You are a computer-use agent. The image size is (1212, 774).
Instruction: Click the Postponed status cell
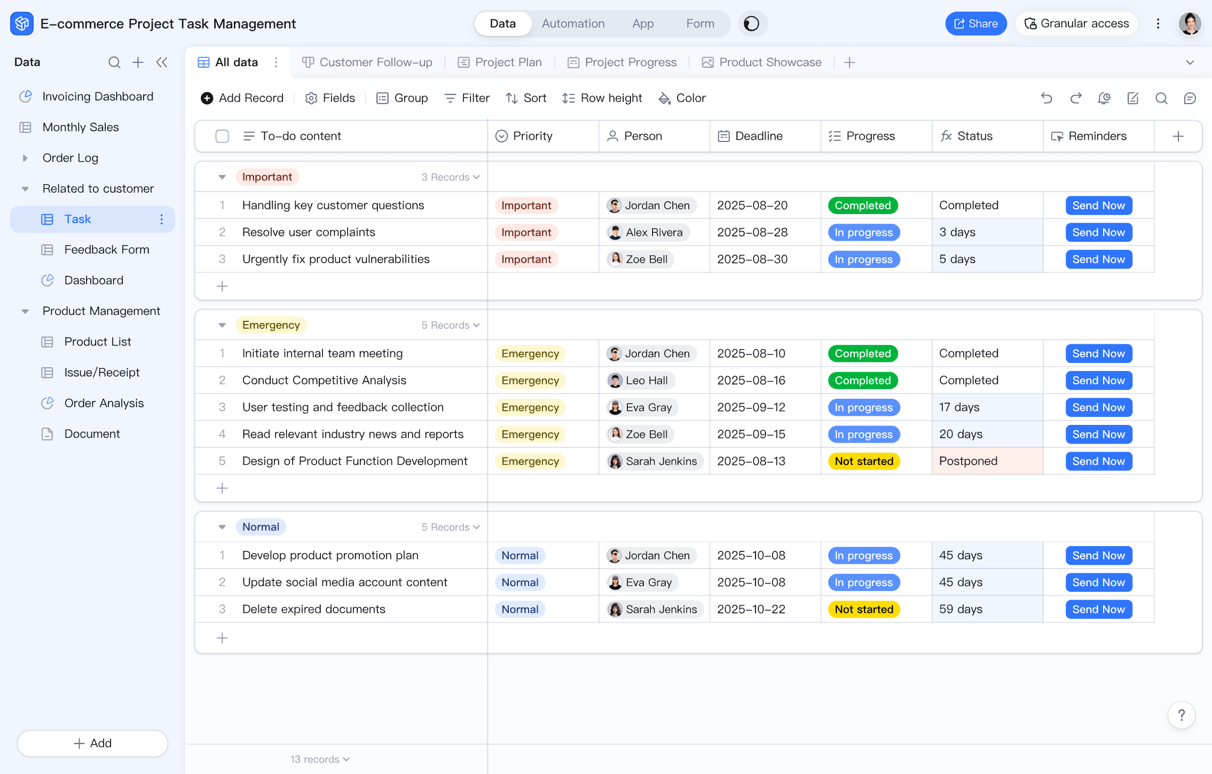click(x=987, y=461)
